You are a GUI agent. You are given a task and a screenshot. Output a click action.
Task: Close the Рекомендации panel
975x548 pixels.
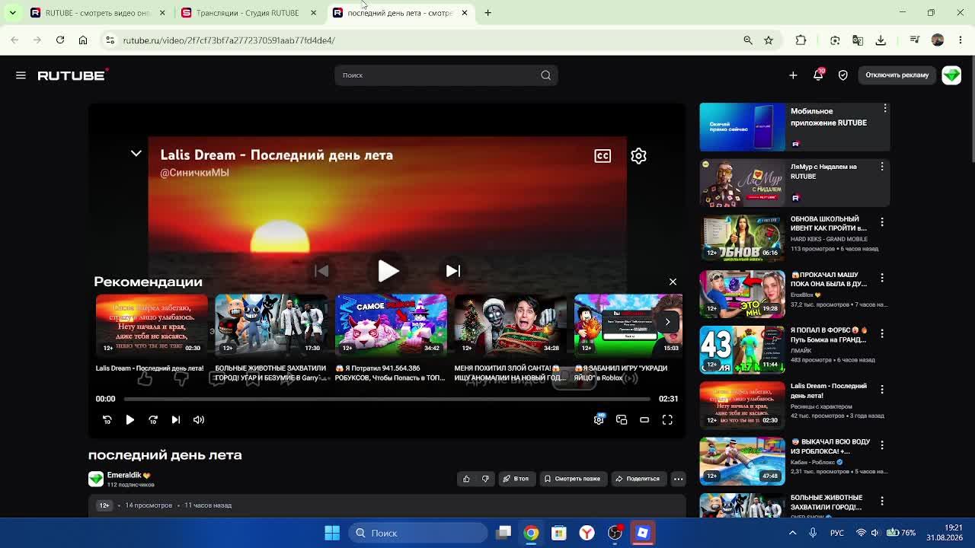[x=673, y=282]
